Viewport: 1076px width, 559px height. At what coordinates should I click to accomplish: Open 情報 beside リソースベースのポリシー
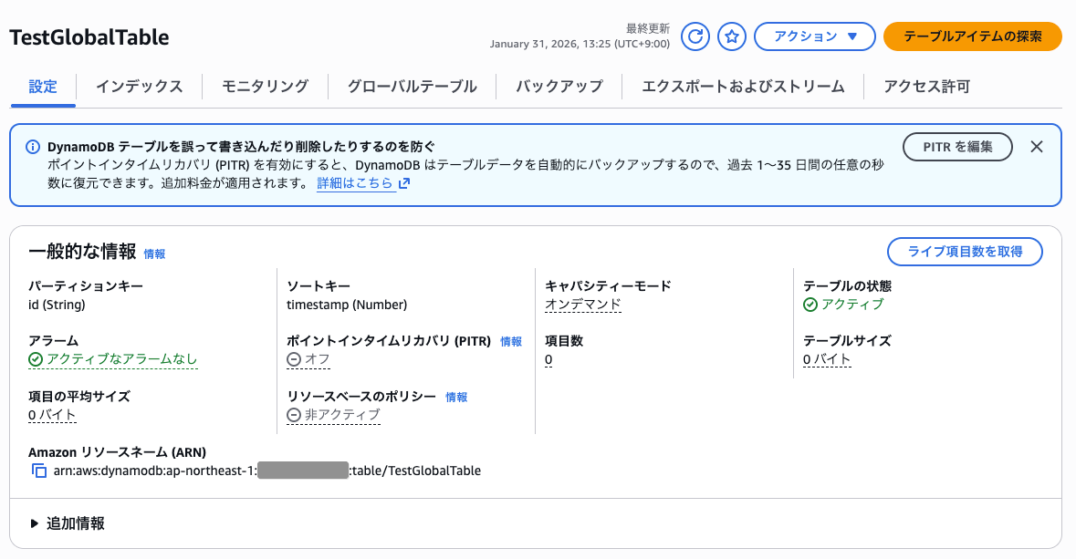458,397
